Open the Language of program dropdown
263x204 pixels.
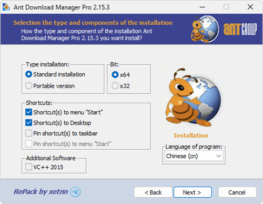[x=194, y=156]
